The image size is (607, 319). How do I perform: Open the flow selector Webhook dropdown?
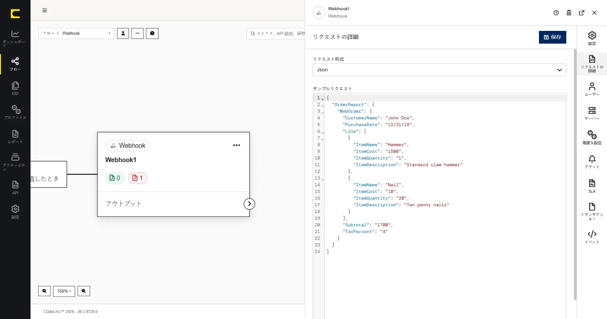click(76, 33)
